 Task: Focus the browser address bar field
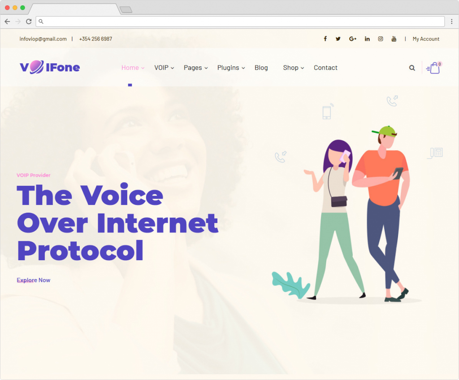(240, 22)
